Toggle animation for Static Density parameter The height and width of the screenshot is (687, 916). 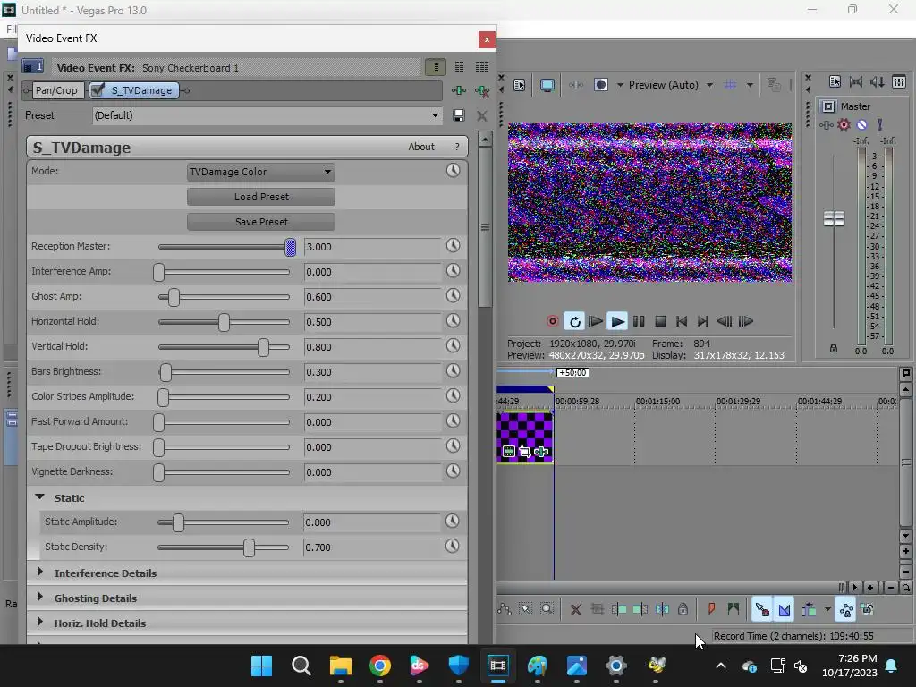click(x=452, y=547)
